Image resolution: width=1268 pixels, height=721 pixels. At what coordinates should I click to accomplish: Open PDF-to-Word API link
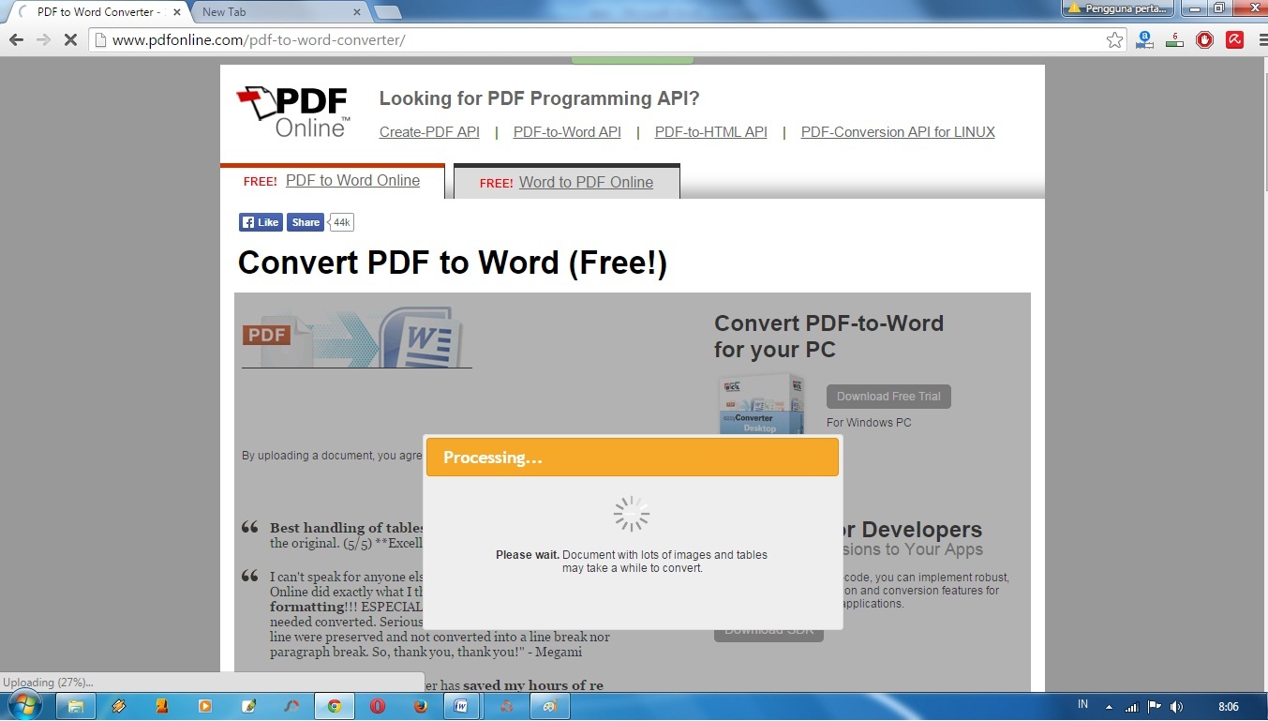pyautogui.click(x=567, y=132)
